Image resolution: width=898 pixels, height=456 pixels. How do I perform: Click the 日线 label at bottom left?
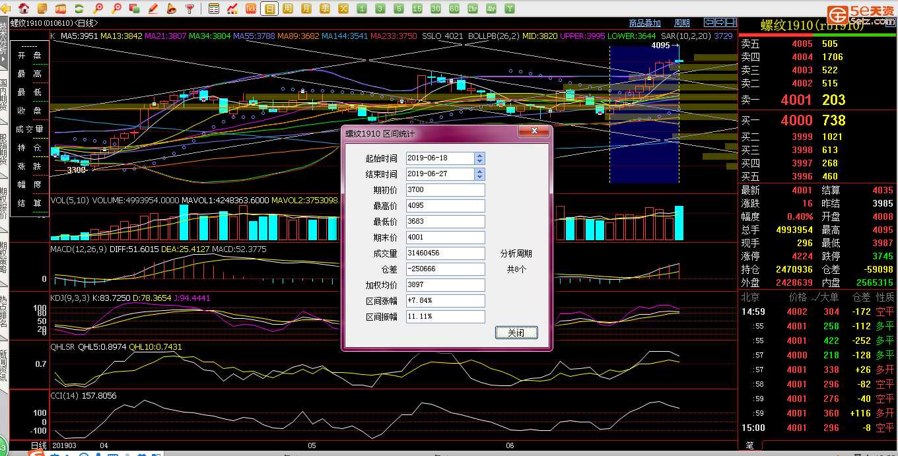[x=39, y=446]
